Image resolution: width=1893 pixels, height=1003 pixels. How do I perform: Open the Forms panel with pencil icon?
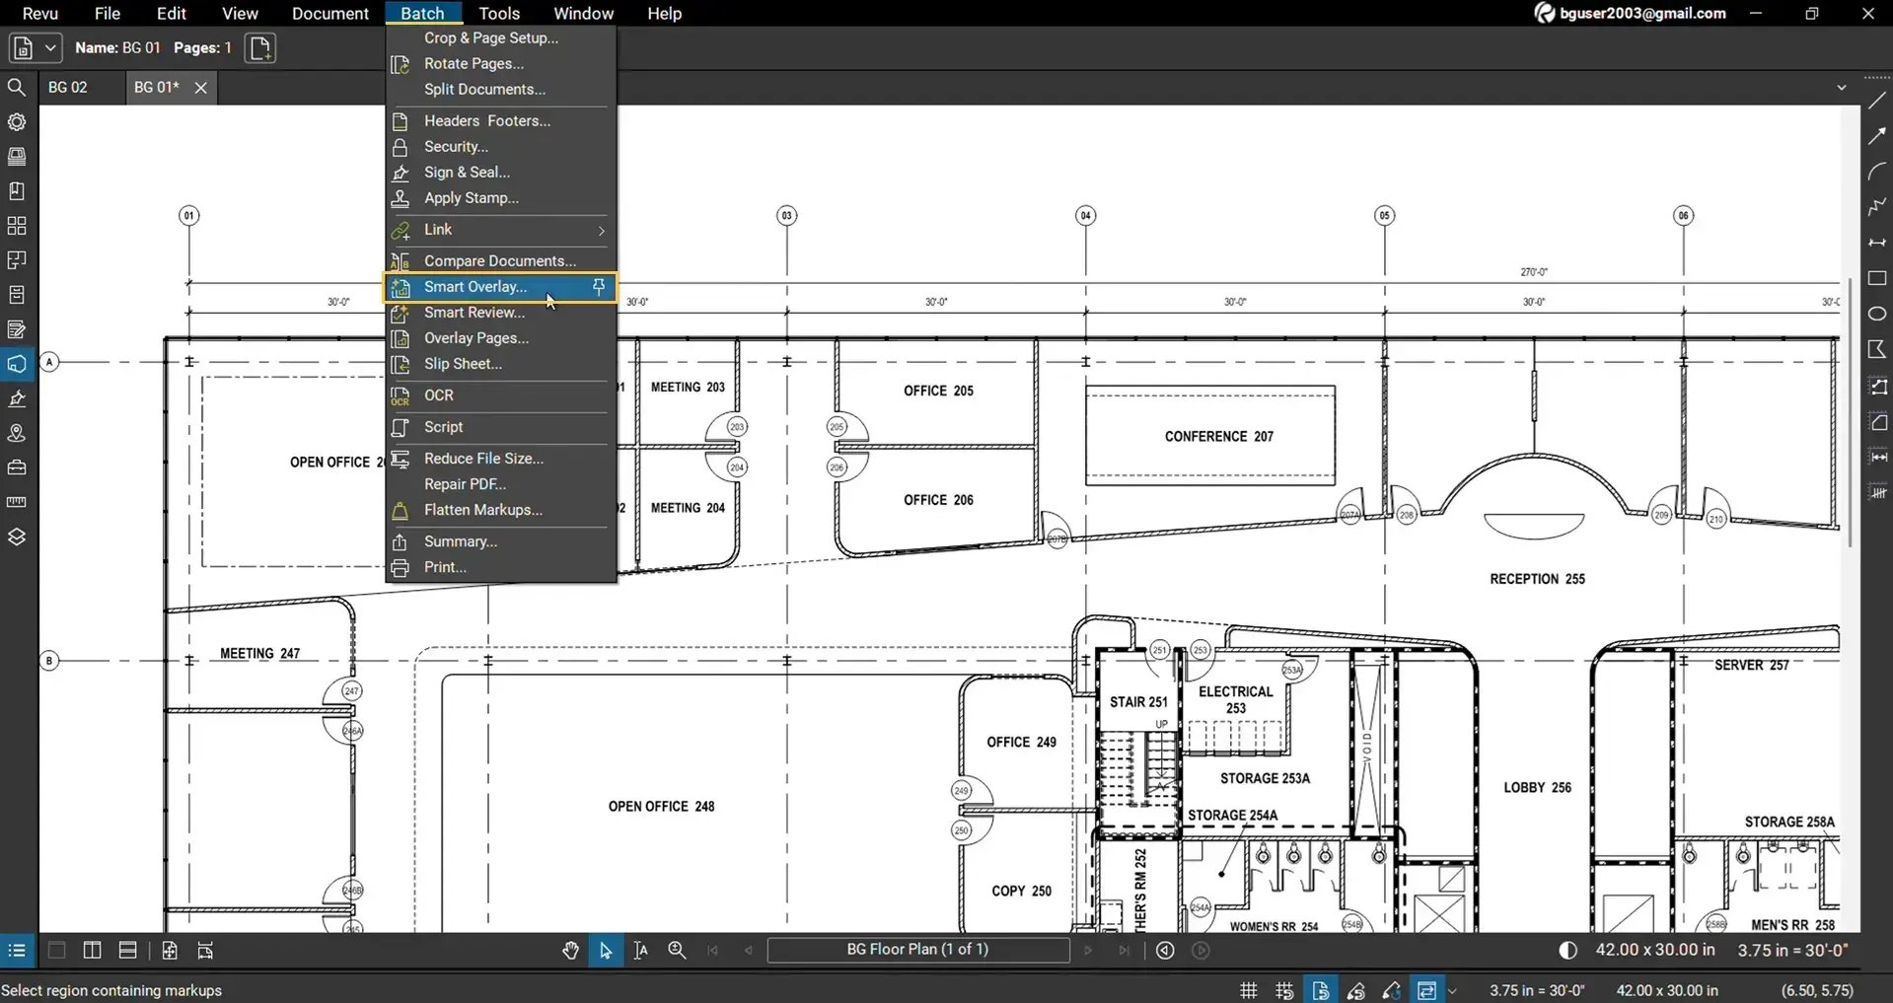[17, 329]
